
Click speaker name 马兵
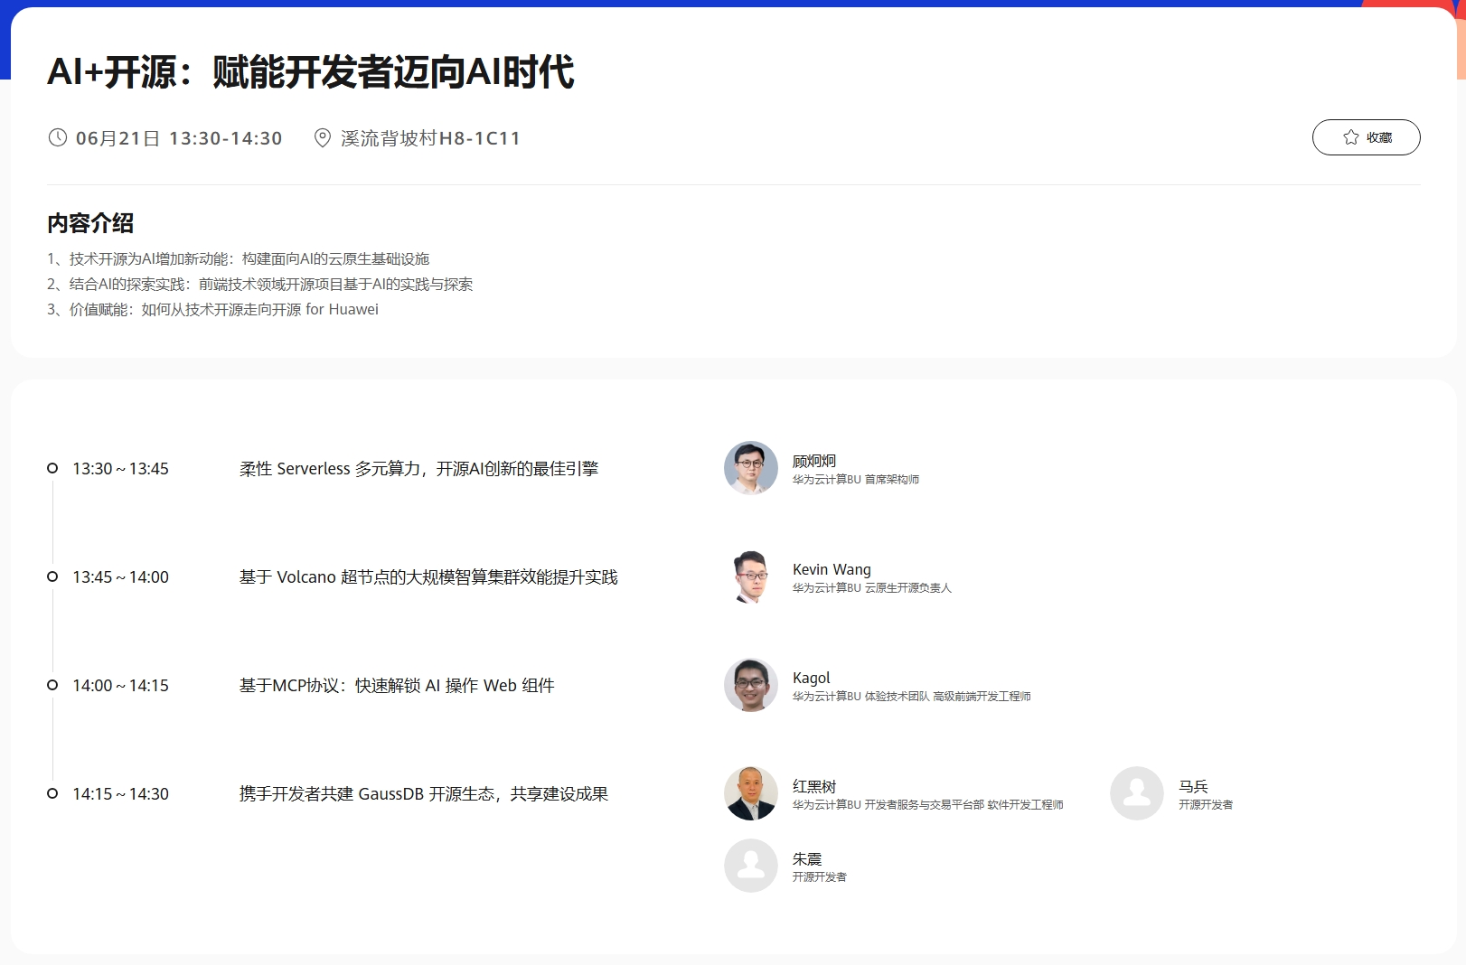[1193, 786]
